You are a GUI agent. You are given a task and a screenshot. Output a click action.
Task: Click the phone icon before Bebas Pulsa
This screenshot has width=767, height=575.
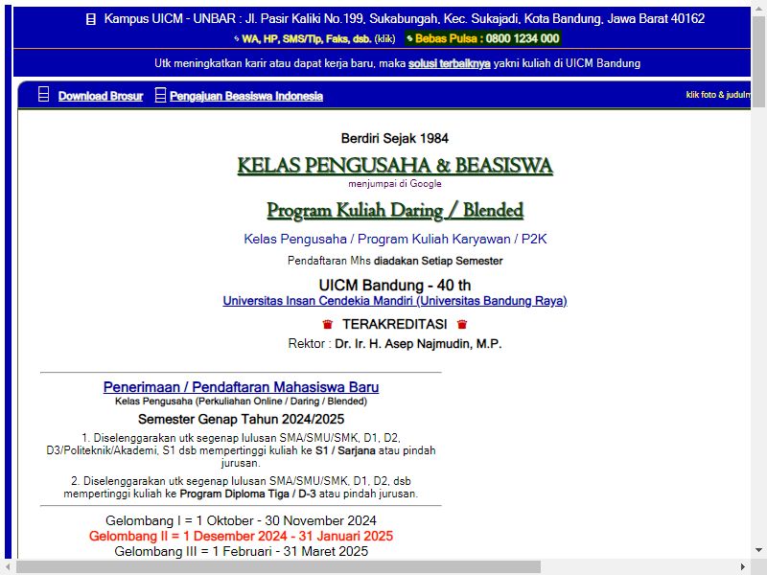pyautogui.click(x=410, y=38)
